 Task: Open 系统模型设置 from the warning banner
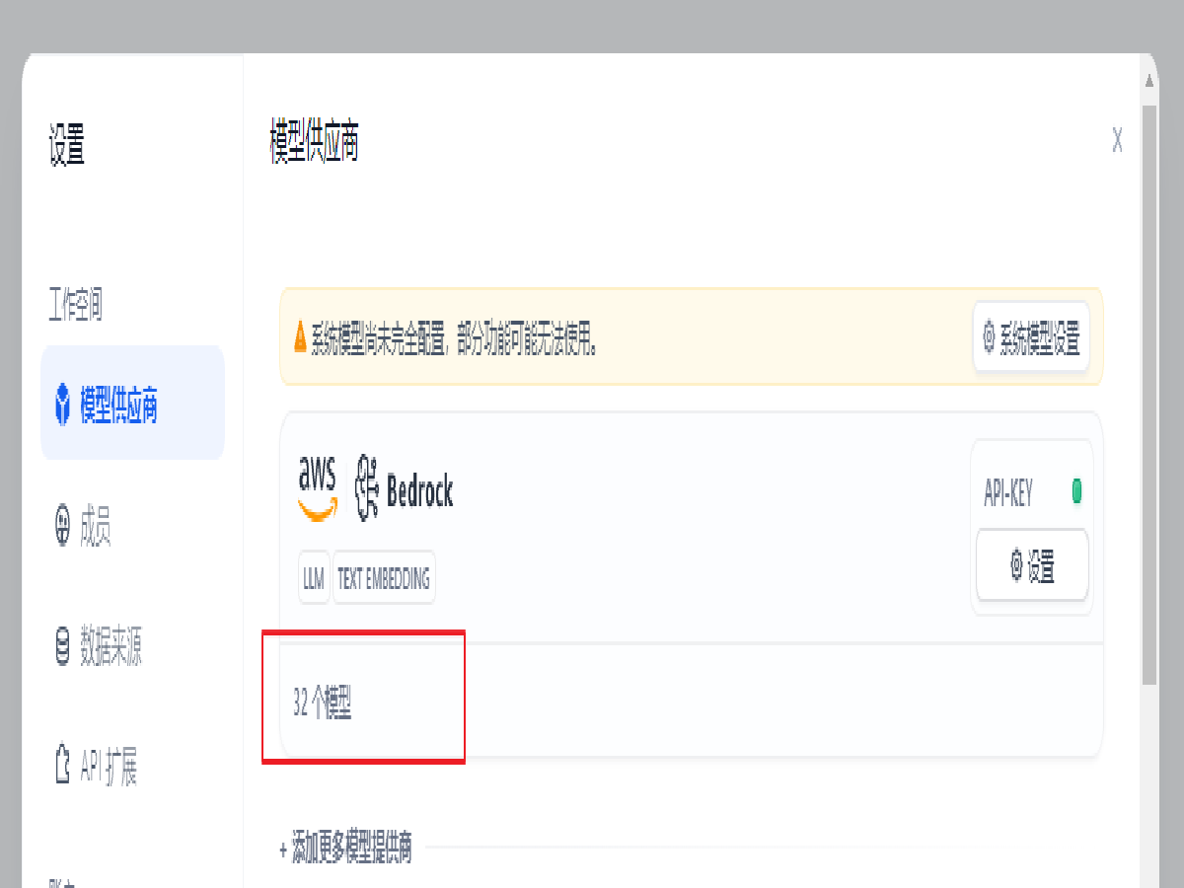coord(1031,337)
